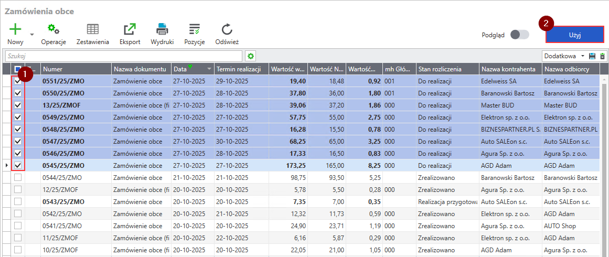This screenshot has height=257, width=609.
Task: Click into the Szukaj search field
Action: (123, 56)
